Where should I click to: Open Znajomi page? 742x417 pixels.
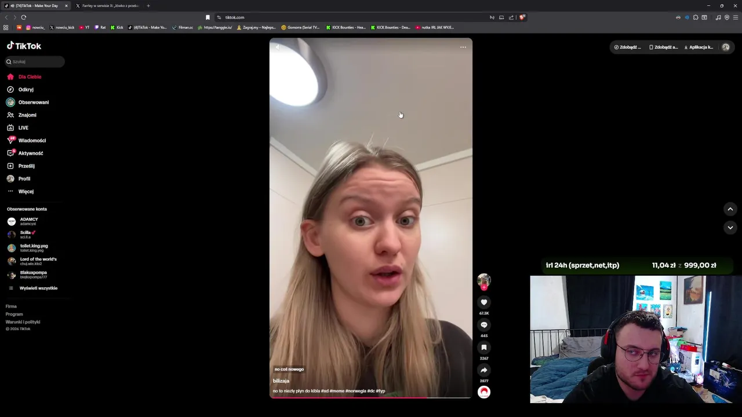pyautogui.click(x=21, y=115)
